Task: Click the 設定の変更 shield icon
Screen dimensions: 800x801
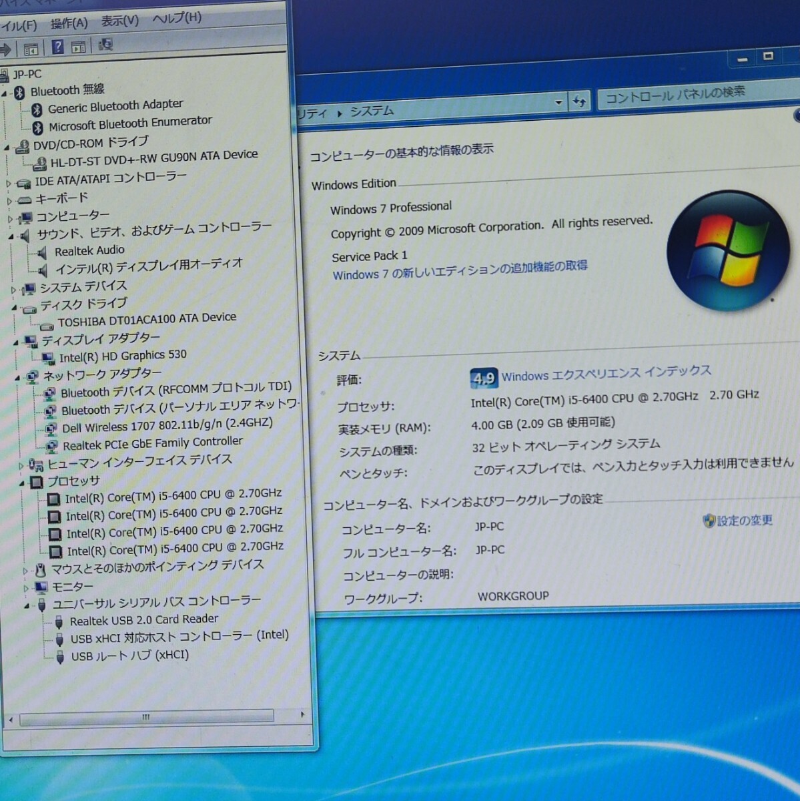Action: coord(709,521)
